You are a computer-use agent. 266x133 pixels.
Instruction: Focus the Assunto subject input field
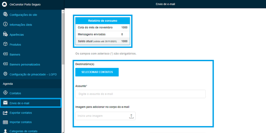[140, 94]
